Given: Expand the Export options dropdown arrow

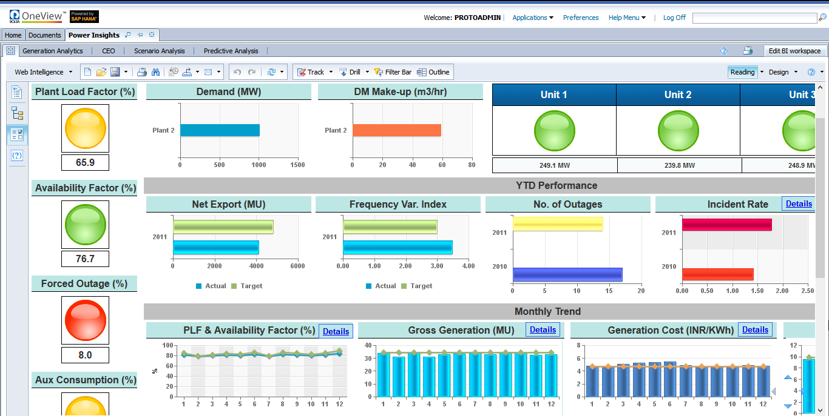Looking at the screenshot, I should pyautogui.click(x=197, y=72).
